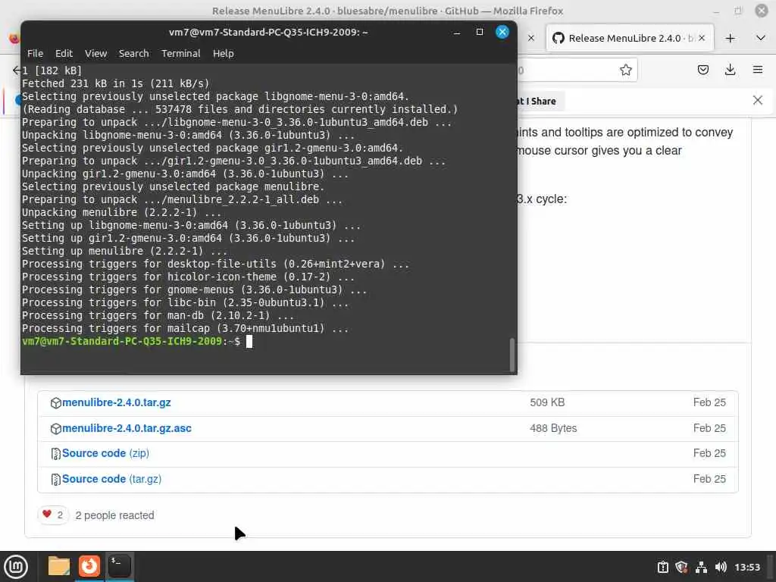Close the terminal window with blue X
The height and width of the screenshot is (582, 776).
coord(502,32)
